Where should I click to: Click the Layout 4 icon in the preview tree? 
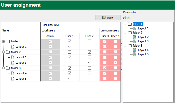(x=135, y=50)
